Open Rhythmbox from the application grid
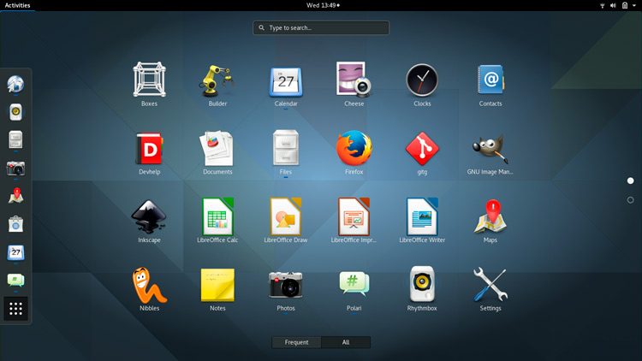This screenshot has width=642, height=361. point(422,284)
